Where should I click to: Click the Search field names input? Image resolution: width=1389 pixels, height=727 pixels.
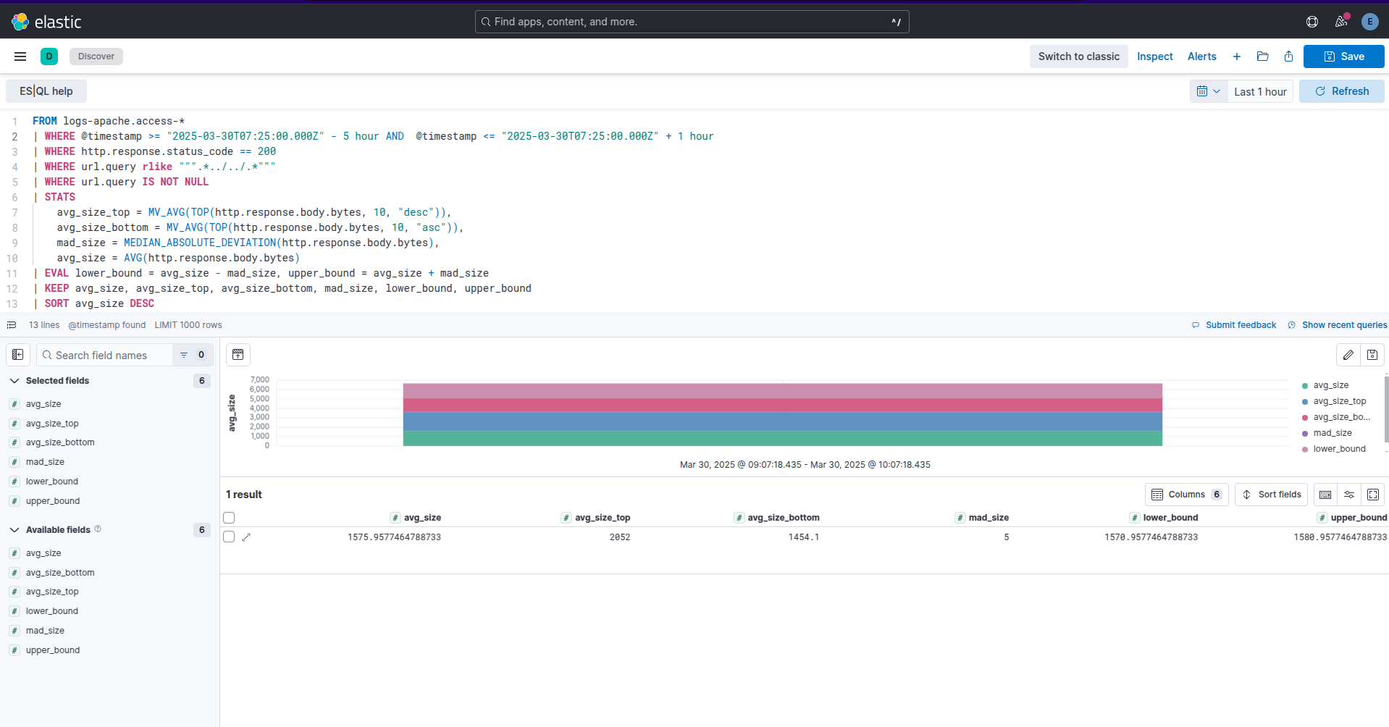[109, 355]
